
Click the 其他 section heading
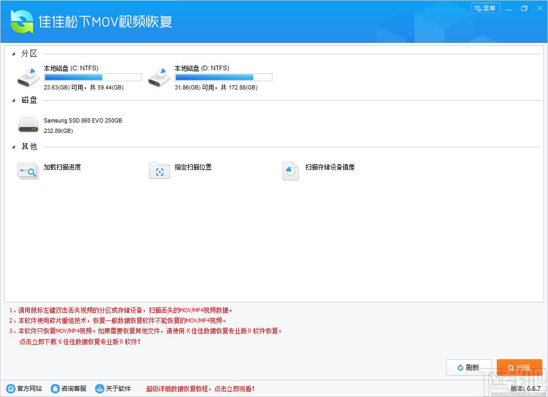[29, 147]
